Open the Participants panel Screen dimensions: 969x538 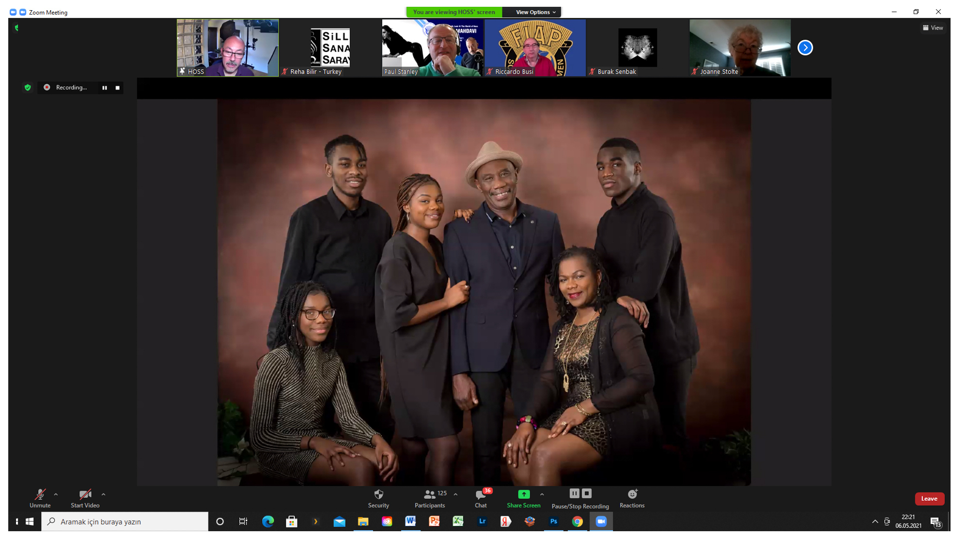[x=430, y=498]
